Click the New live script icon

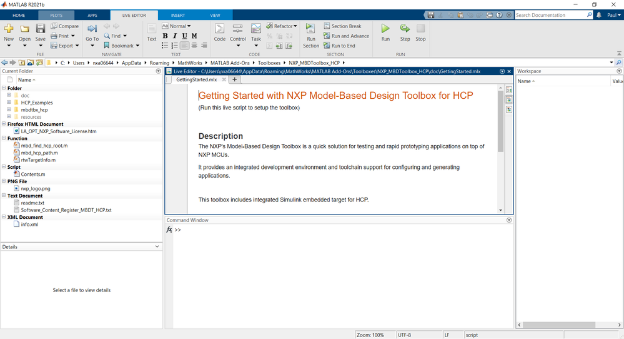pos(8,29)
